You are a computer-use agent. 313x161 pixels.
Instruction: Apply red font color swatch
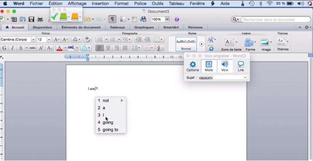coord(59,48)
